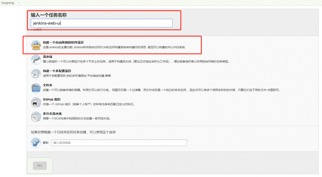Image resolution: width=322 pixels, height=177 pixels.
Task: Click the 流水线 pipeline icon
Action: (36, 59)
